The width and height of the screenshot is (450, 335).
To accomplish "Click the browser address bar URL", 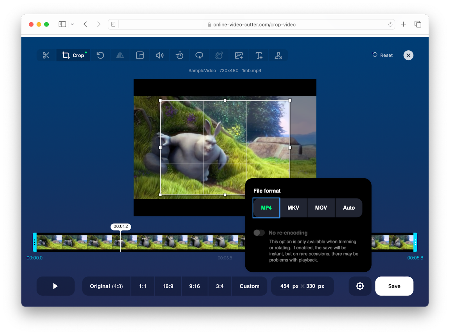I will [x=254, y=24].
